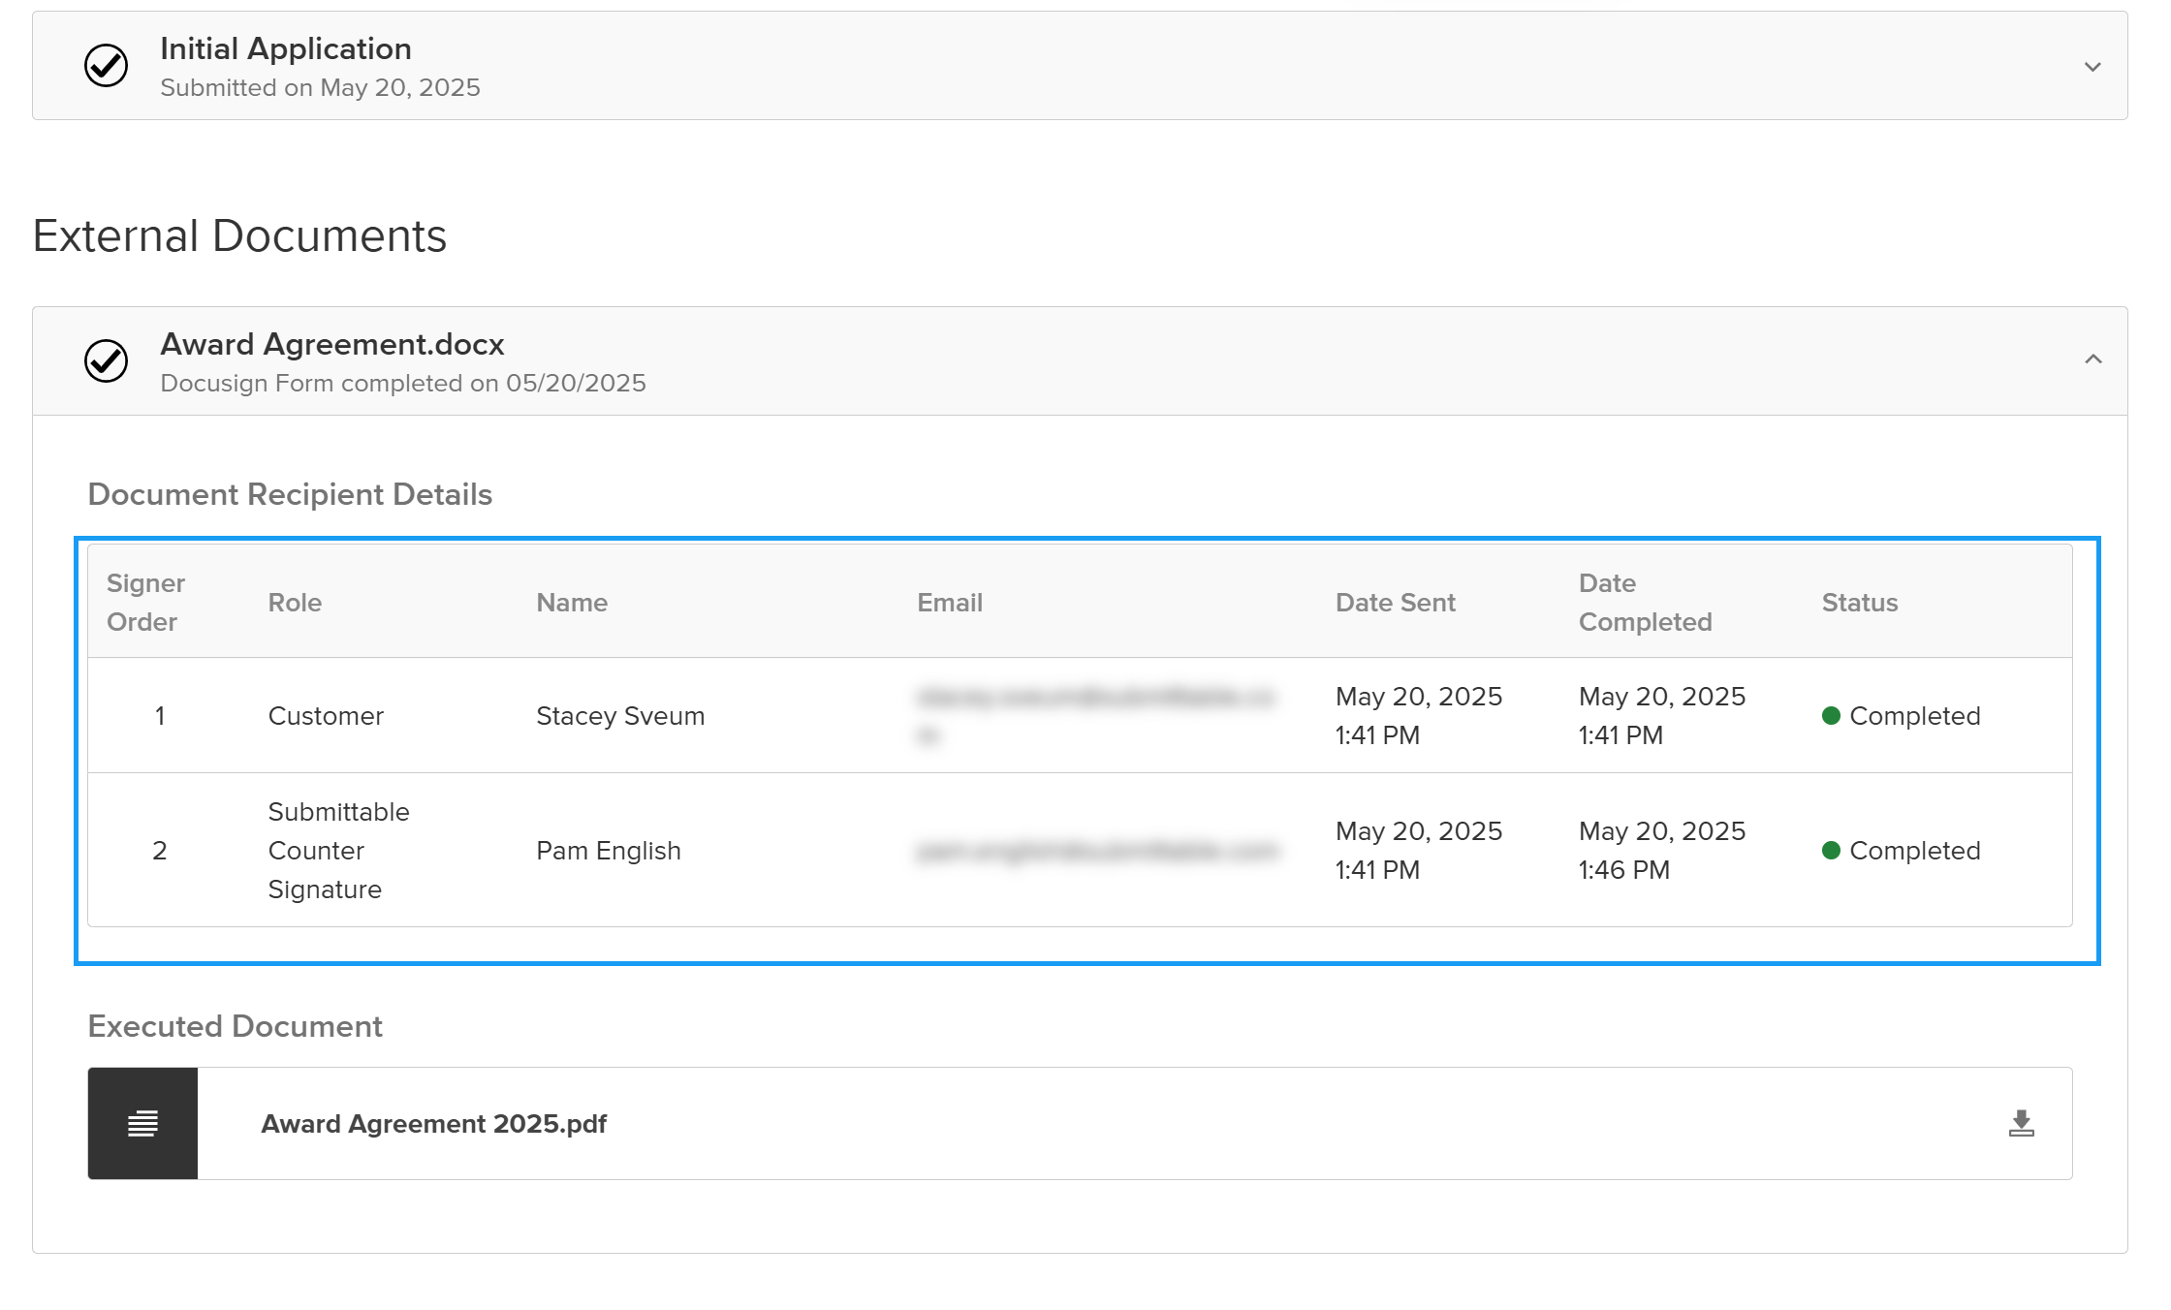Viewport: 2171px width, 1310px height.
Task: Click the Name column header
Action: pyautogui.click(x=572, y=603)
